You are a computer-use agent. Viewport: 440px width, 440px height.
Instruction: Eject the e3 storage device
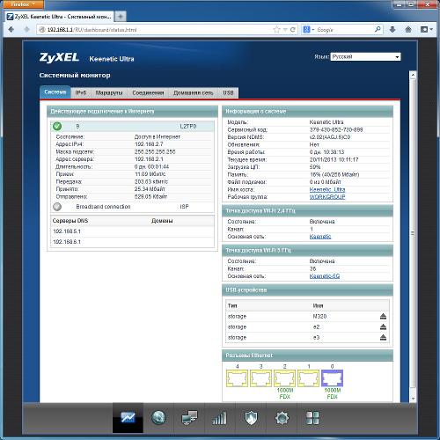coord(383,337)
